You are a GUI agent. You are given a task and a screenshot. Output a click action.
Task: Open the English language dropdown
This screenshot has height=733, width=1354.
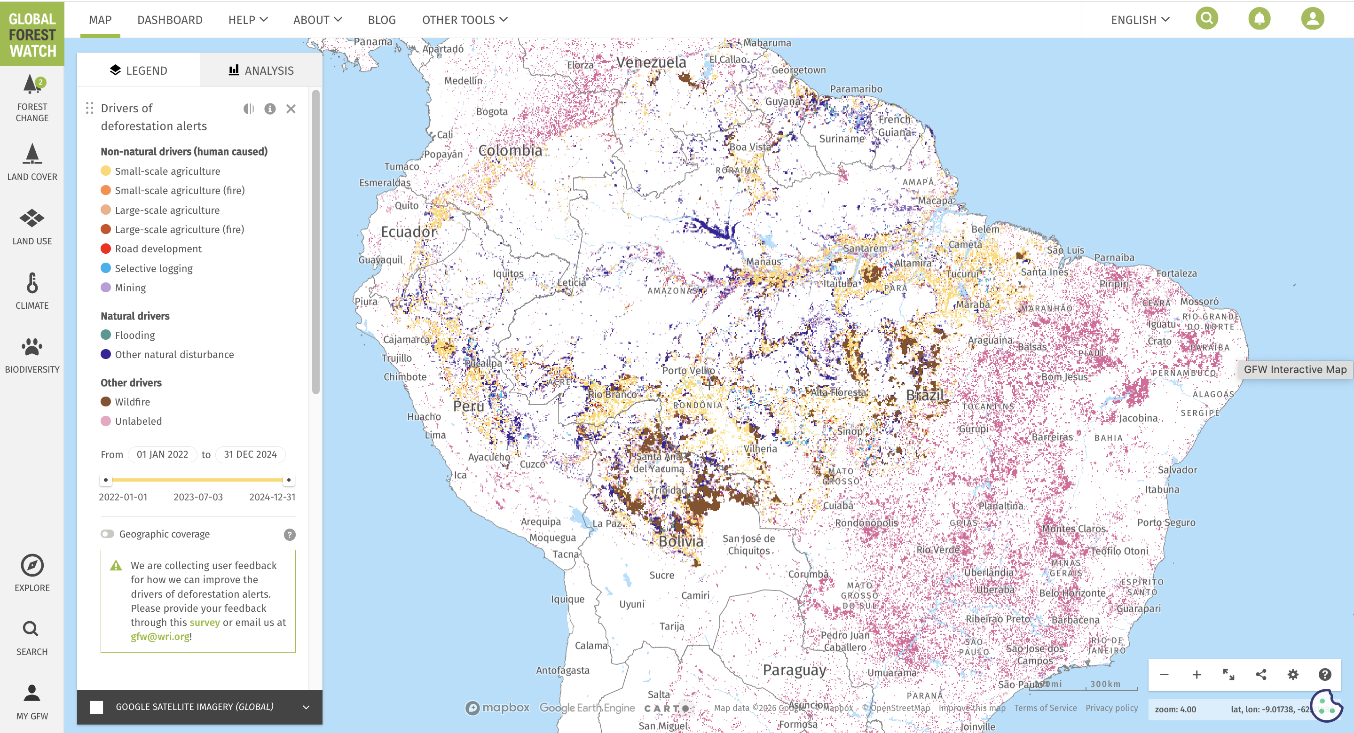1140,20
